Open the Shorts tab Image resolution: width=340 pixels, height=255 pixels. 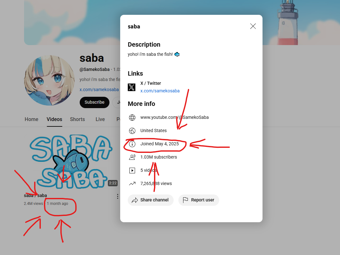(x=77, y=119)
